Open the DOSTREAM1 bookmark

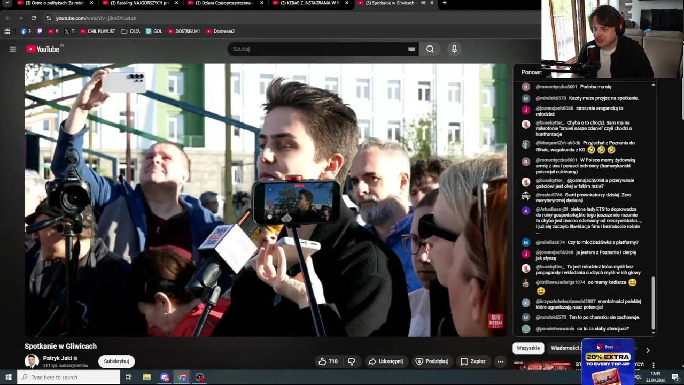coord(184,32)
